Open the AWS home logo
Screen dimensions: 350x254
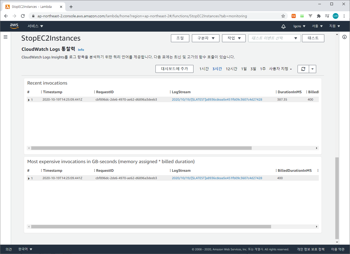[14, 26]
